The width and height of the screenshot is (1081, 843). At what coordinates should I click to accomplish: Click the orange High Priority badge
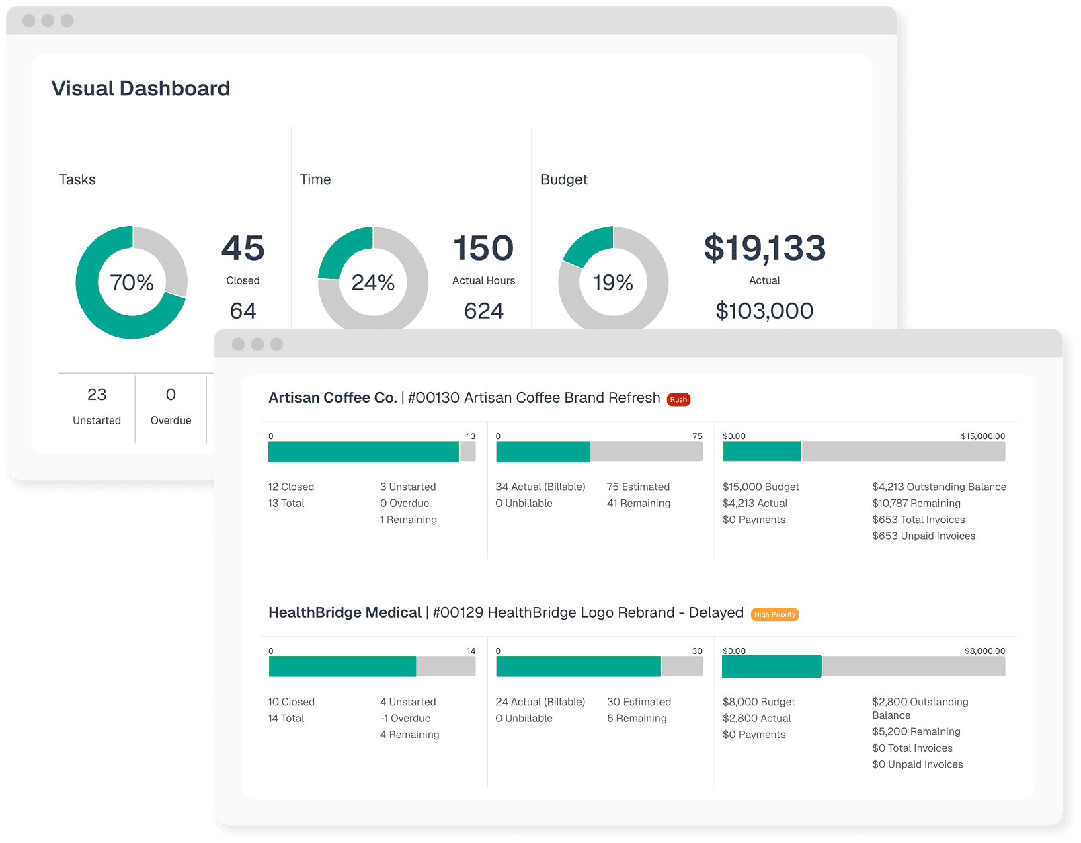pyautogui.click(x=774, y=614)
